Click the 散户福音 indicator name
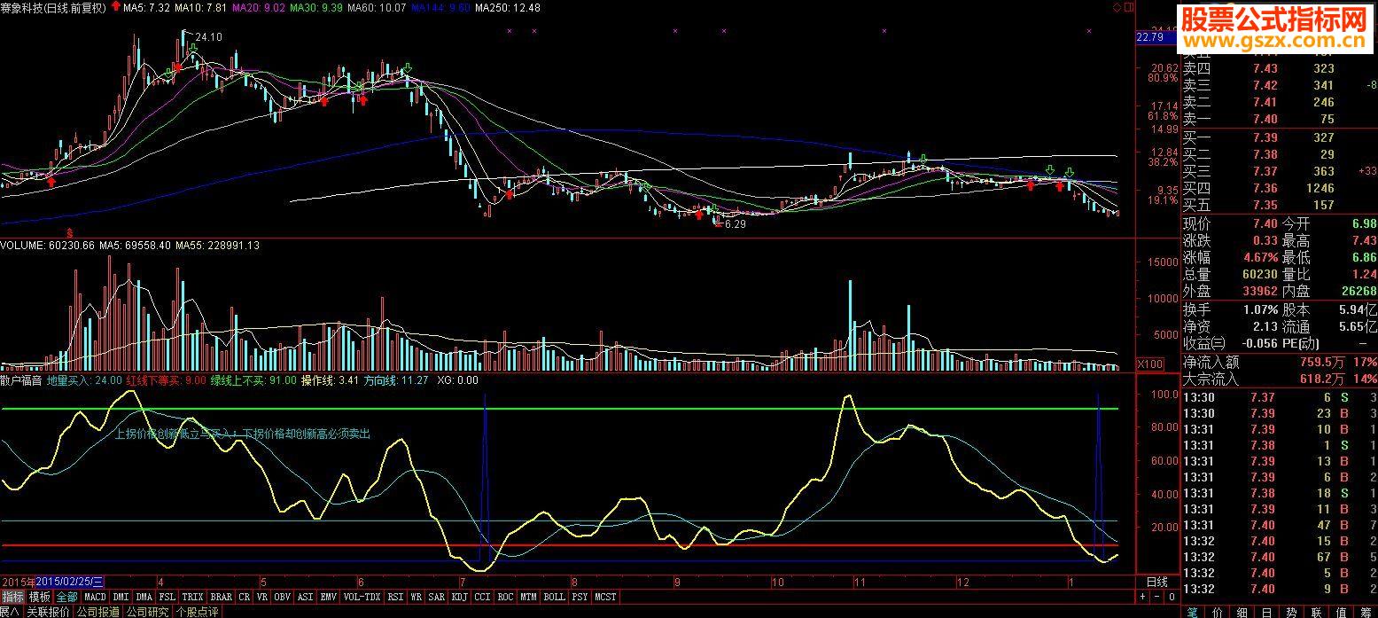This screenshot has width=1378, height=618. 22,380
